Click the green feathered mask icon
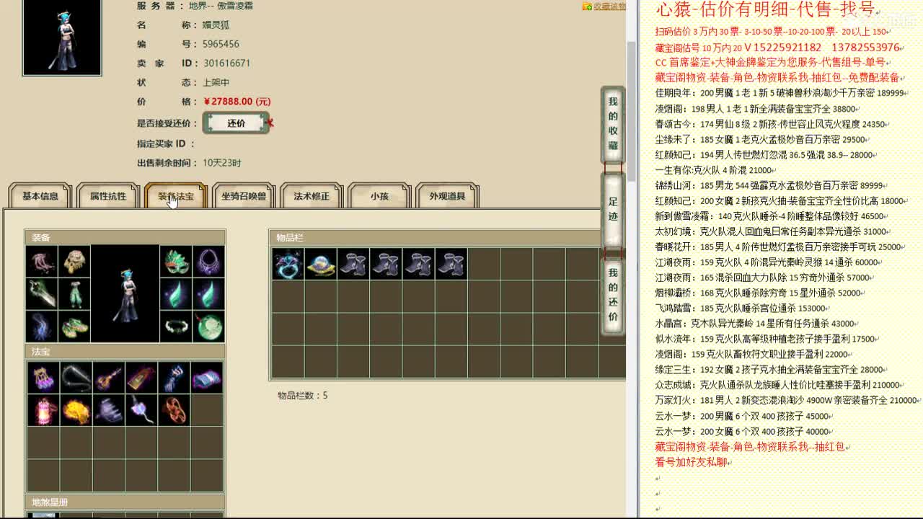The height and width of the screenshot is (519, 923). 176,262
